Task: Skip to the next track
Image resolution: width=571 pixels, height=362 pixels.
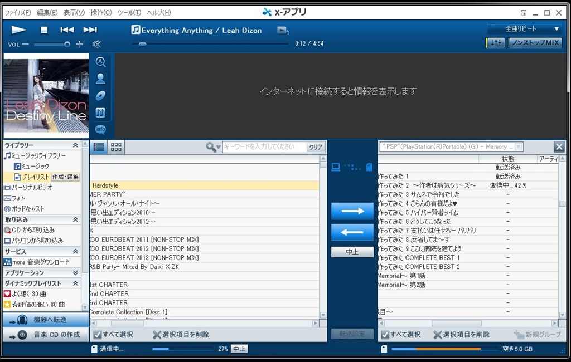Action: [x=90, y=30]
